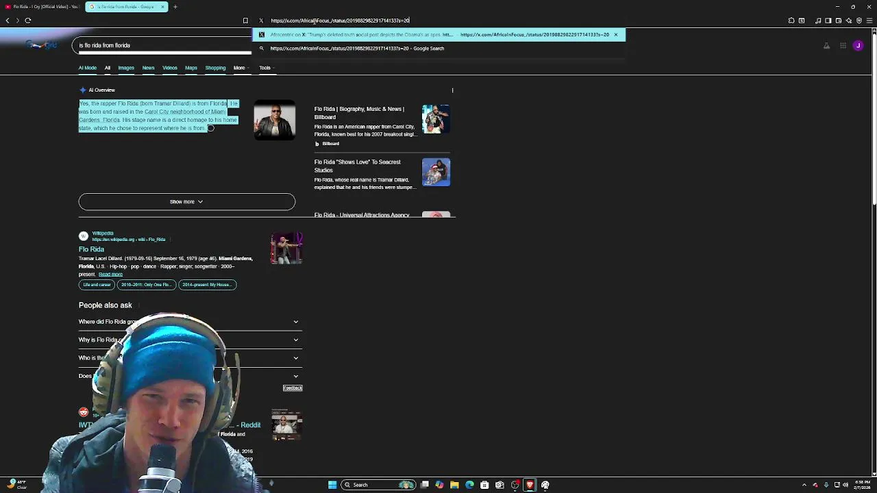Viewport: 877px width, 493px height.
Task: Open File Explorer from the taskbar
Action: [454, 485]
